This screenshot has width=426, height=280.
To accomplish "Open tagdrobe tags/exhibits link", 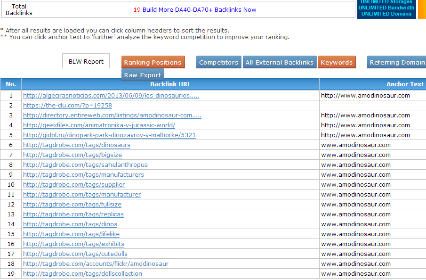I will tap(73, 244).
